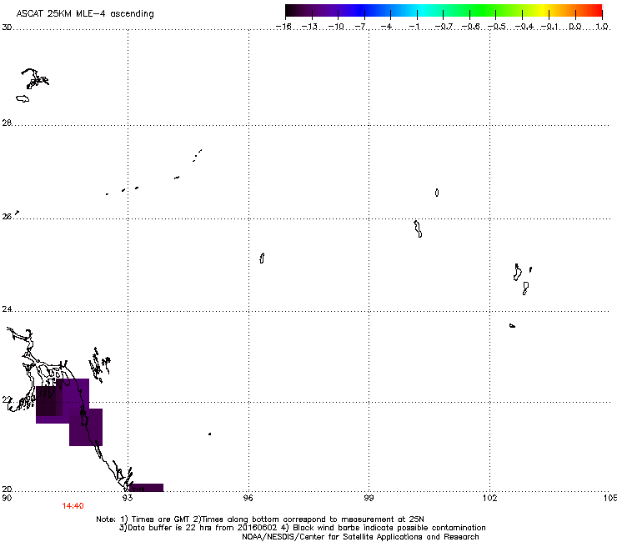This screenshot has height=542, width=617.
Task: Click the purple data cell below 22N near 92E
Action: (86, 428)
